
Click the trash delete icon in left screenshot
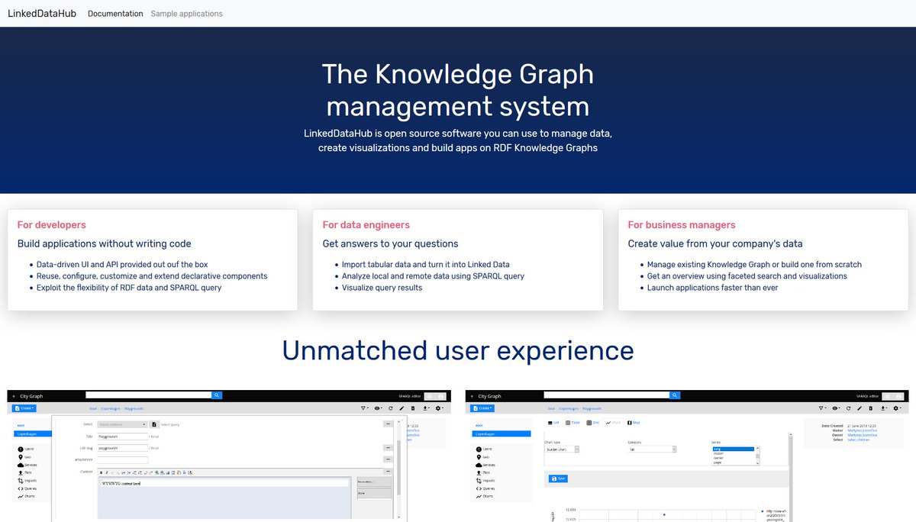(x=413, y=408)
